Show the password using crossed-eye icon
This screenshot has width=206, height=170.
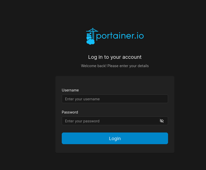pyautogui.click(x=162, y=121)
